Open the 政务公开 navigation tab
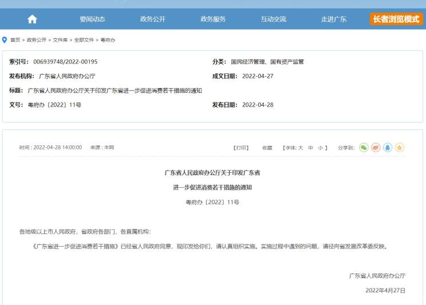The width and height of the screenshot is (426, 305). 152,19
